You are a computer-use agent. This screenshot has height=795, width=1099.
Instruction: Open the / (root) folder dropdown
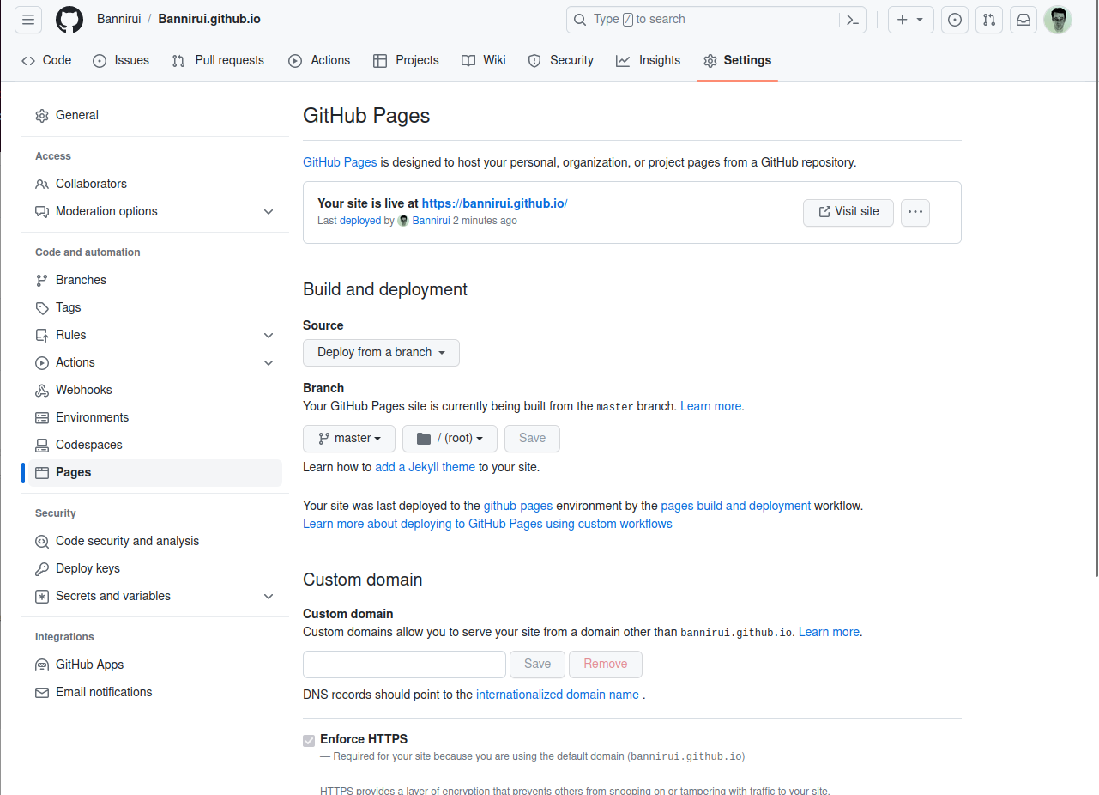[x=450, y=439]
